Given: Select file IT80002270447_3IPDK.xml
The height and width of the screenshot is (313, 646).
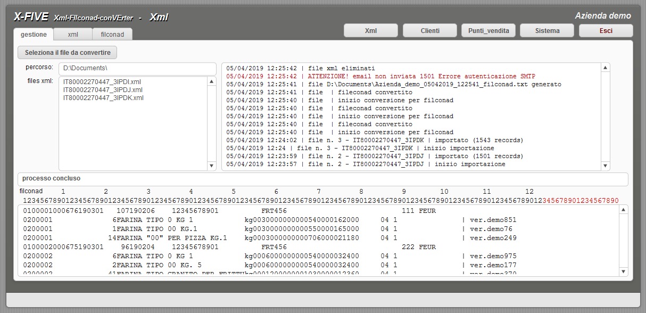Looking at the screenshot, I should point(103,98).
